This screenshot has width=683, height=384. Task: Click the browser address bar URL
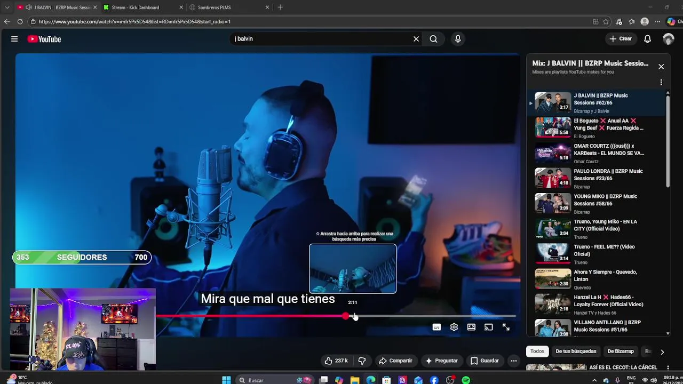click(134, 22)
